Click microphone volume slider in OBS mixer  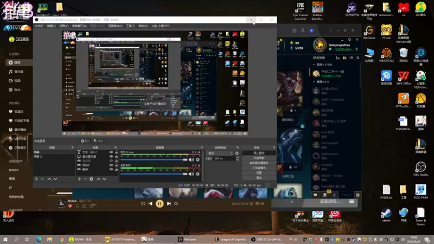[x=154, y=159]
